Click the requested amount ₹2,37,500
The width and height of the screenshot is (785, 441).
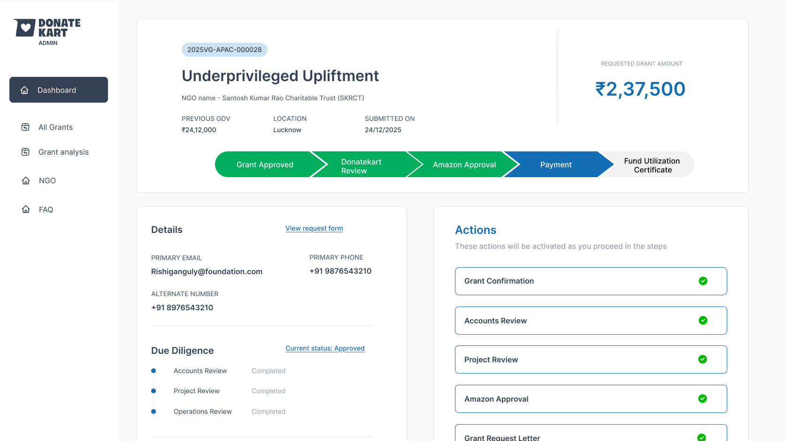640,89
